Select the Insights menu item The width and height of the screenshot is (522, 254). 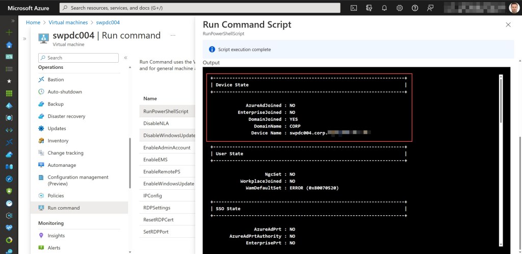pos(56,236)
